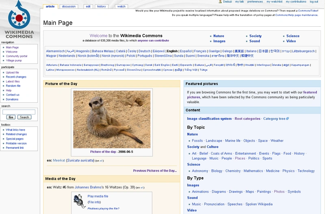Open Main Page in the navigation sidebar

tap(12, 47)
